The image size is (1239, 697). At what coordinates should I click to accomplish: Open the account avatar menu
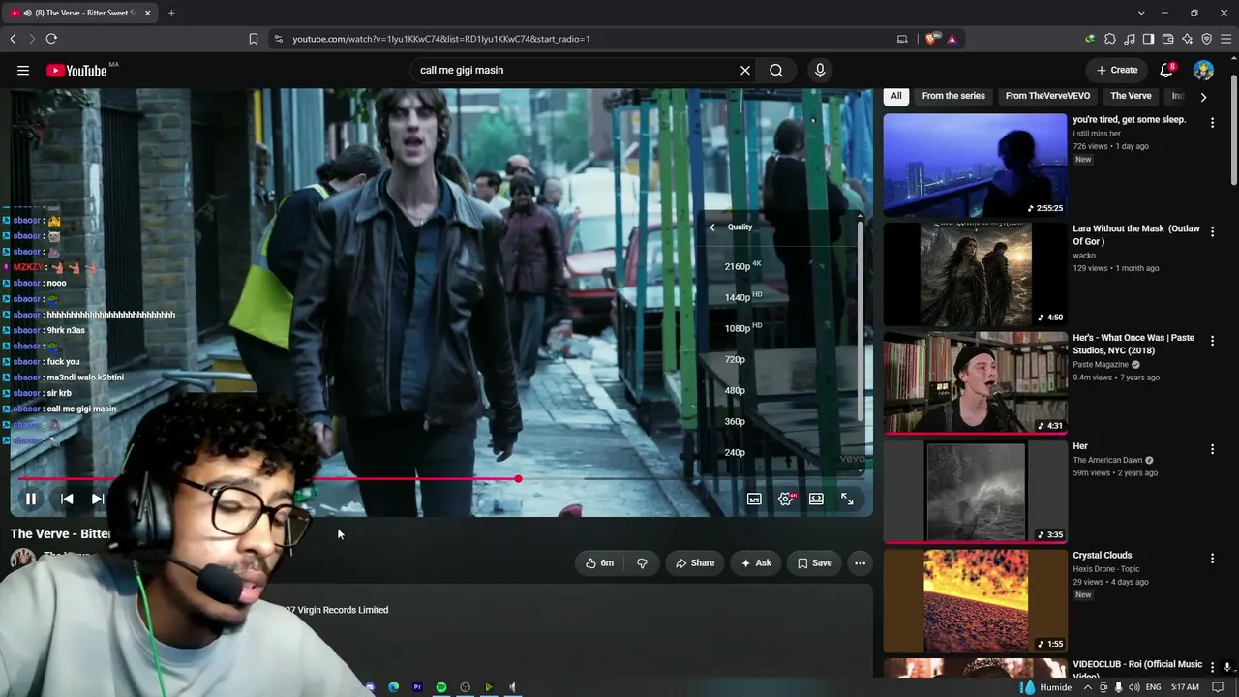click(x=1203, y=70)
